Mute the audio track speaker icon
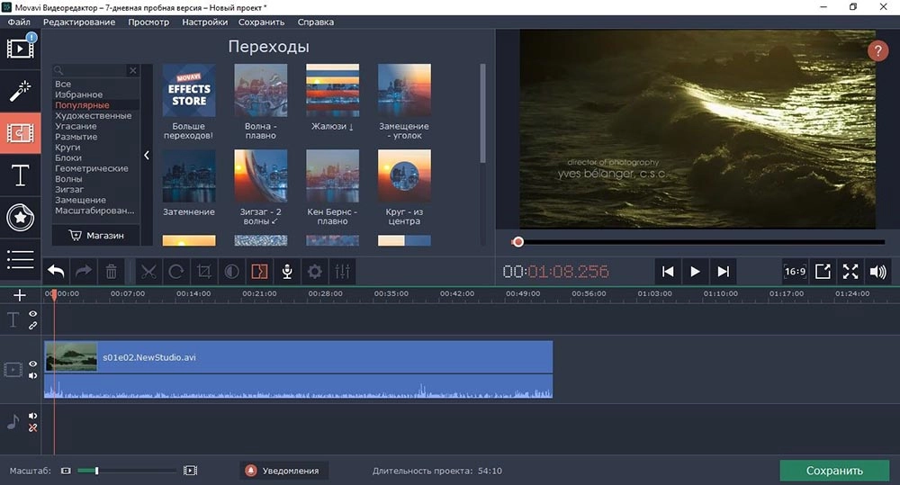The width and height of the screenshot is (900, 485). (33, 416)
